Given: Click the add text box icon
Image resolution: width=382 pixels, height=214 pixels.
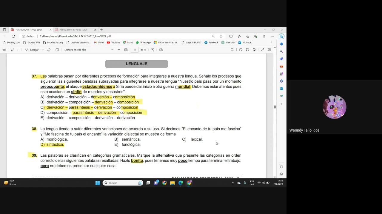Looking at the screenshot, I should click(57, 50).
